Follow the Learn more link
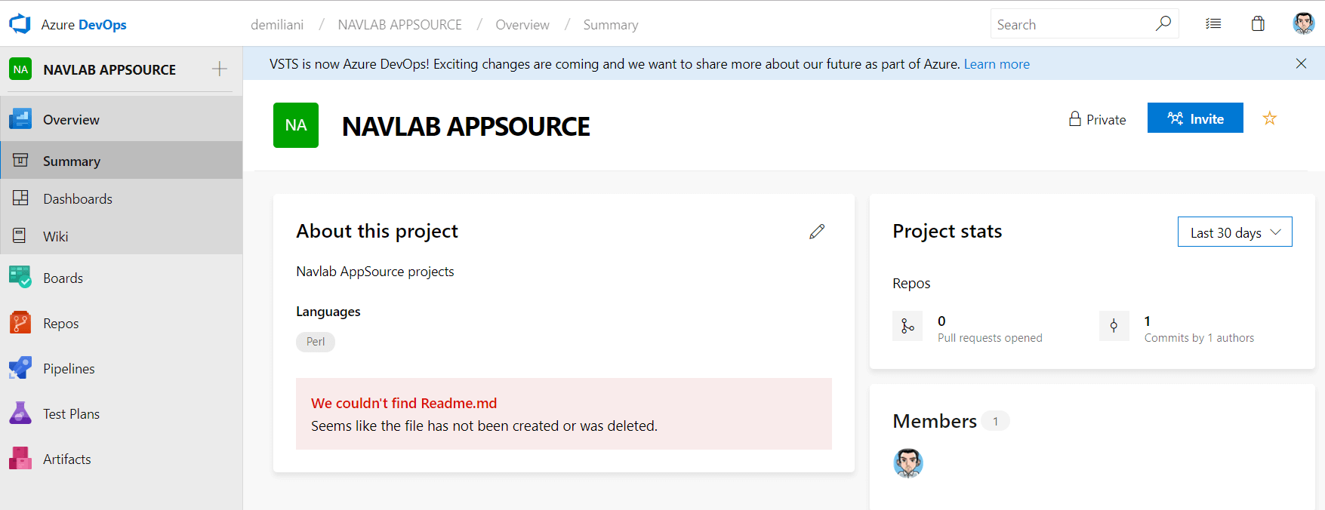The width and height of the screenshot is (1325, 510). (997, 64)
